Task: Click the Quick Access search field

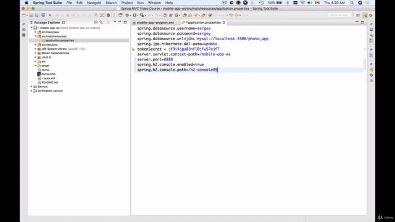Action: click(339, 15)
